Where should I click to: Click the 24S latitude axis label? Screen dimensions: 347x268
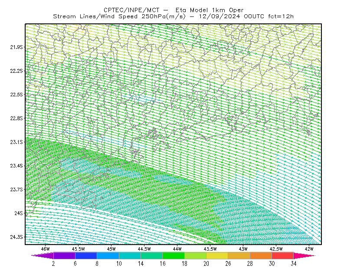[19, 213]
